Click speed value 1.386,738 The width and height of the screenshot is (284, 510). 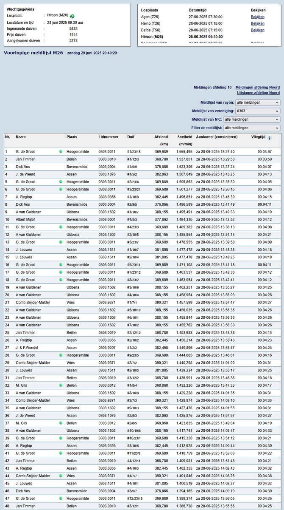pyautogui.click(x=184, y=506)
